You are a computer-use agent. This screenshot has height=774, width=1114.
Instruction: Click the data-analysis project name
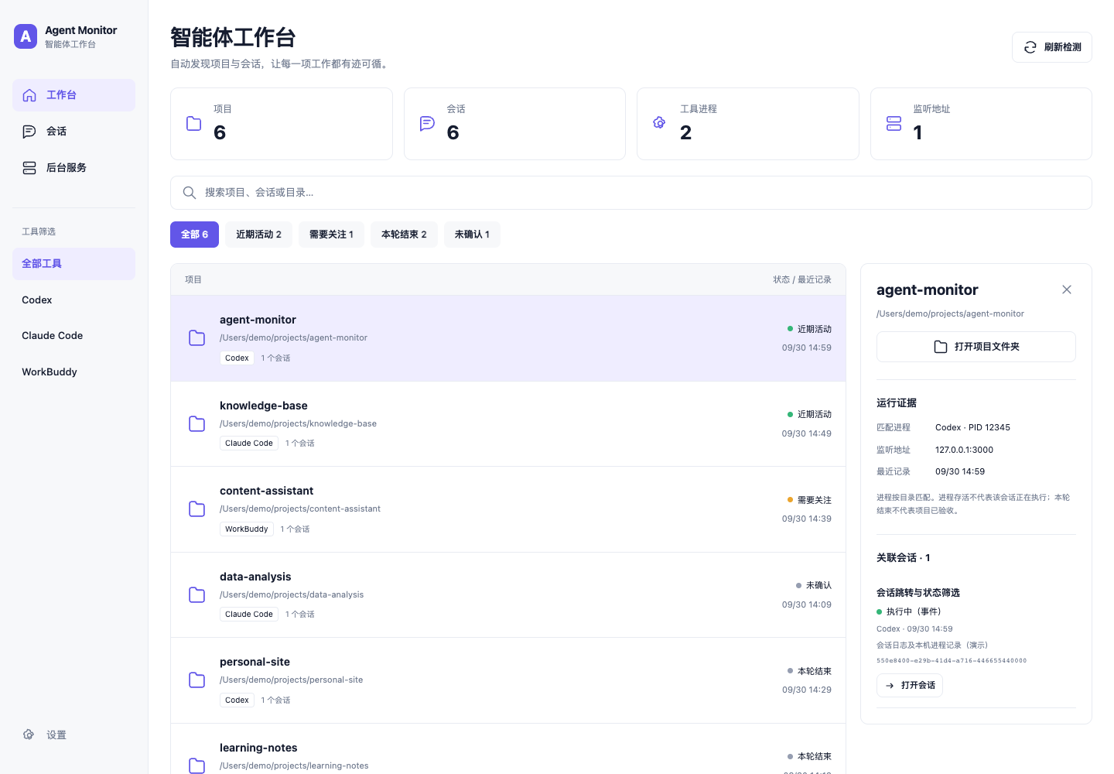255,577
